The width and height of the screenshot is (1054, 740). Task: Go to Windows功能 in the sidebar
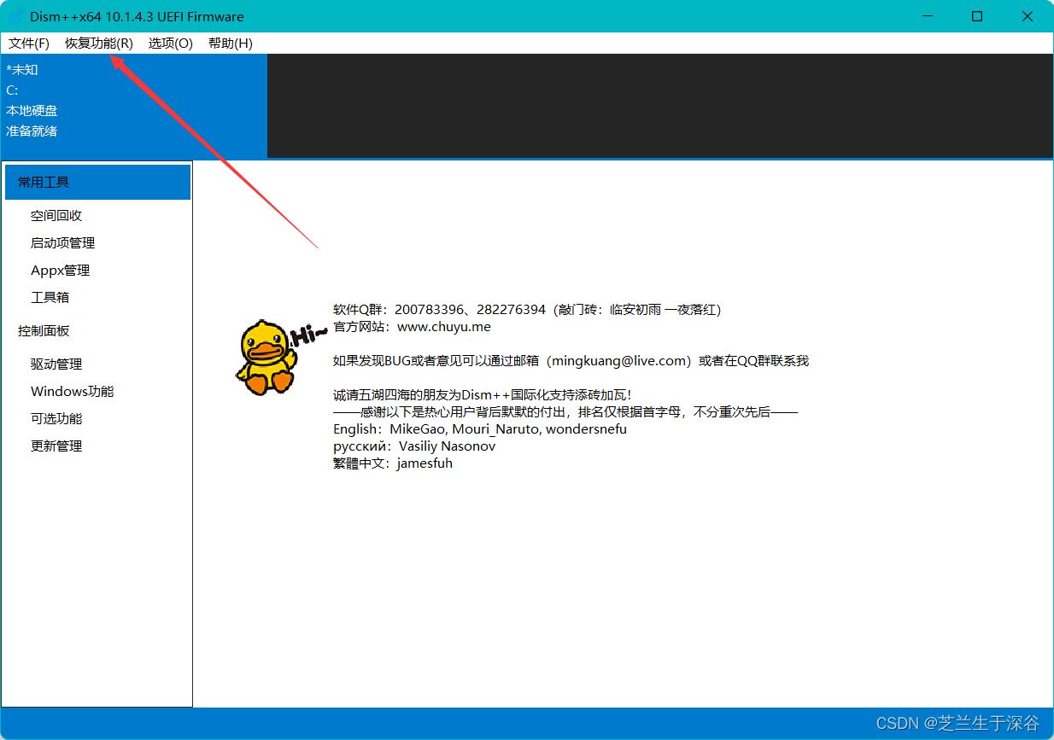(72, 392)
